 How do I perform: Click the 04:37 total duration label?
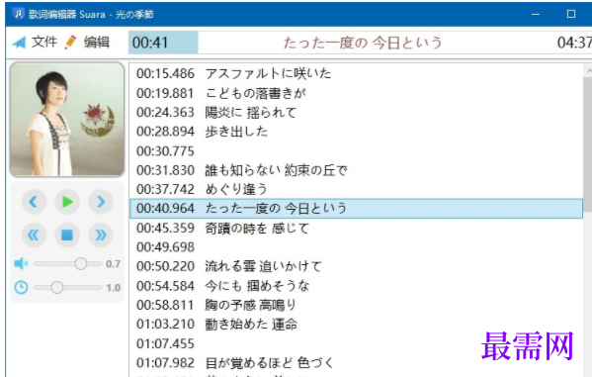[x=574, y=43]
